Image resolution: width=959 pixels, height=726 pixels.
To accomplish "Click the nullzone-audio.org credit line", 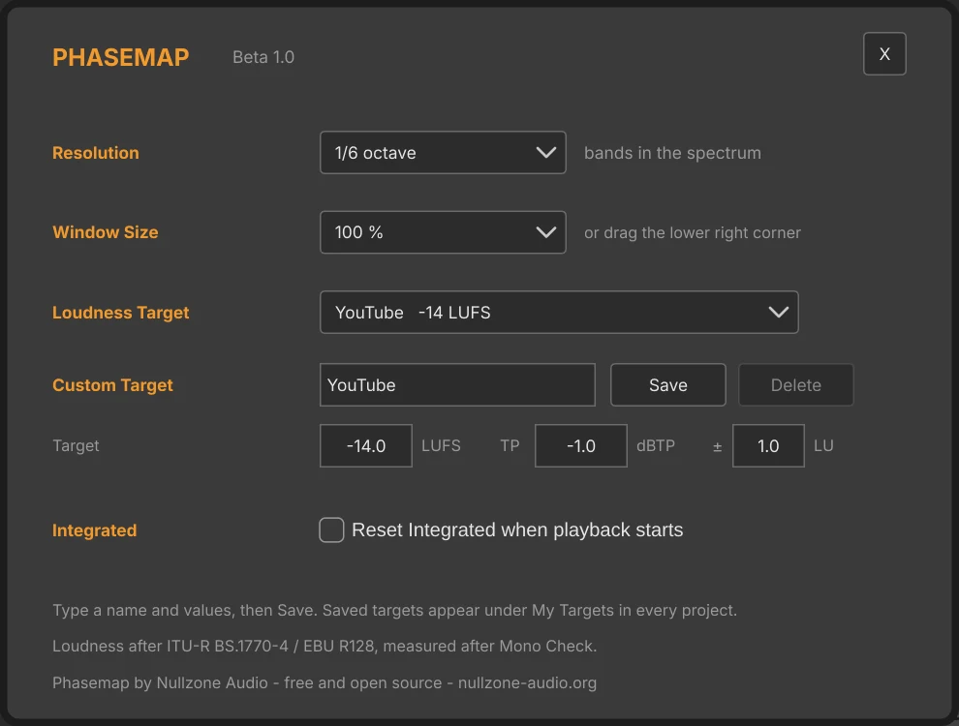I will 325,682.
